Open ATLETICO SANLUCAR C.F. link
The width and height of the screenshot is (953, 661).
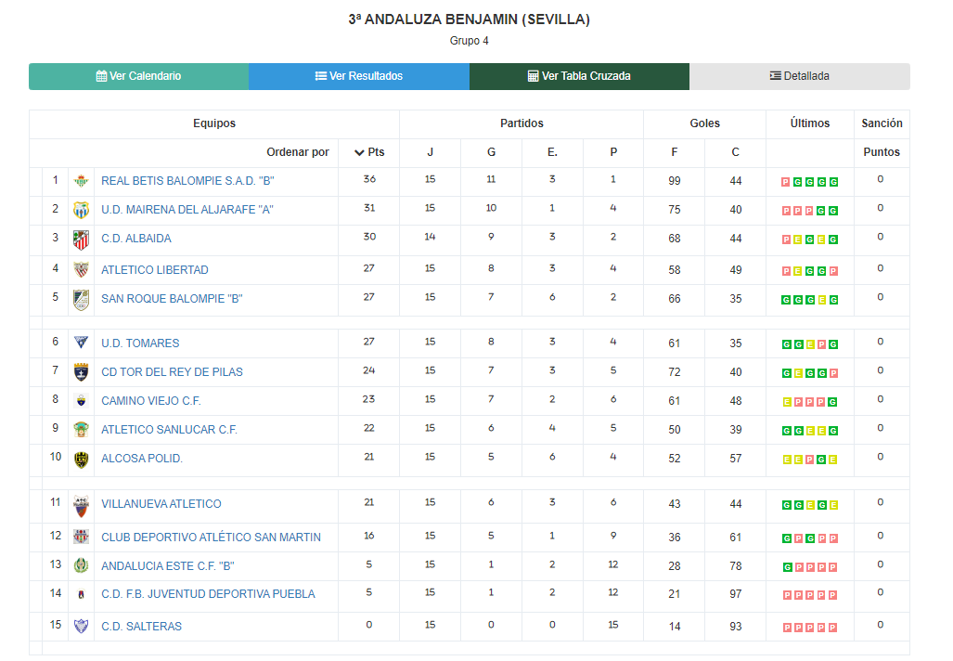(169, 429)
